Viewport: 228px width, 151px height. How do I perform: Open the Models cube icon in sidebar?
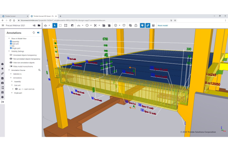[x=3, y=64]
